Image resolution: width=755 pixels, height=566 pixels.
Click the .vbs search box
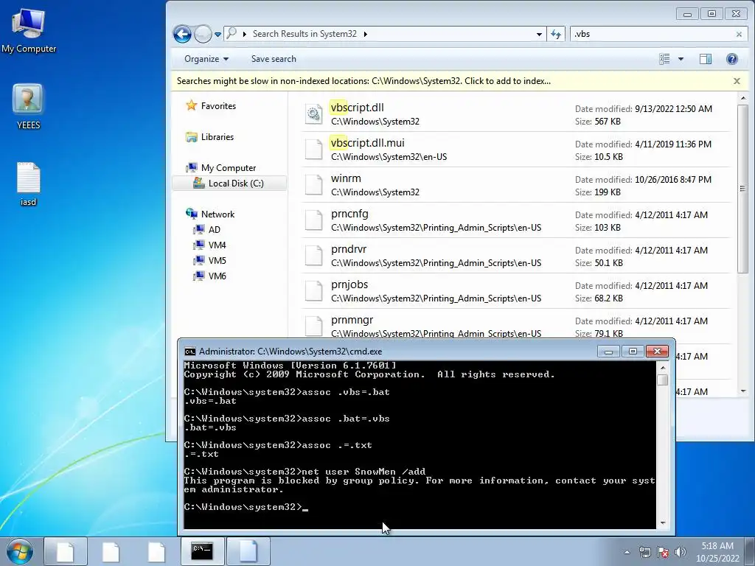(652, 34)
